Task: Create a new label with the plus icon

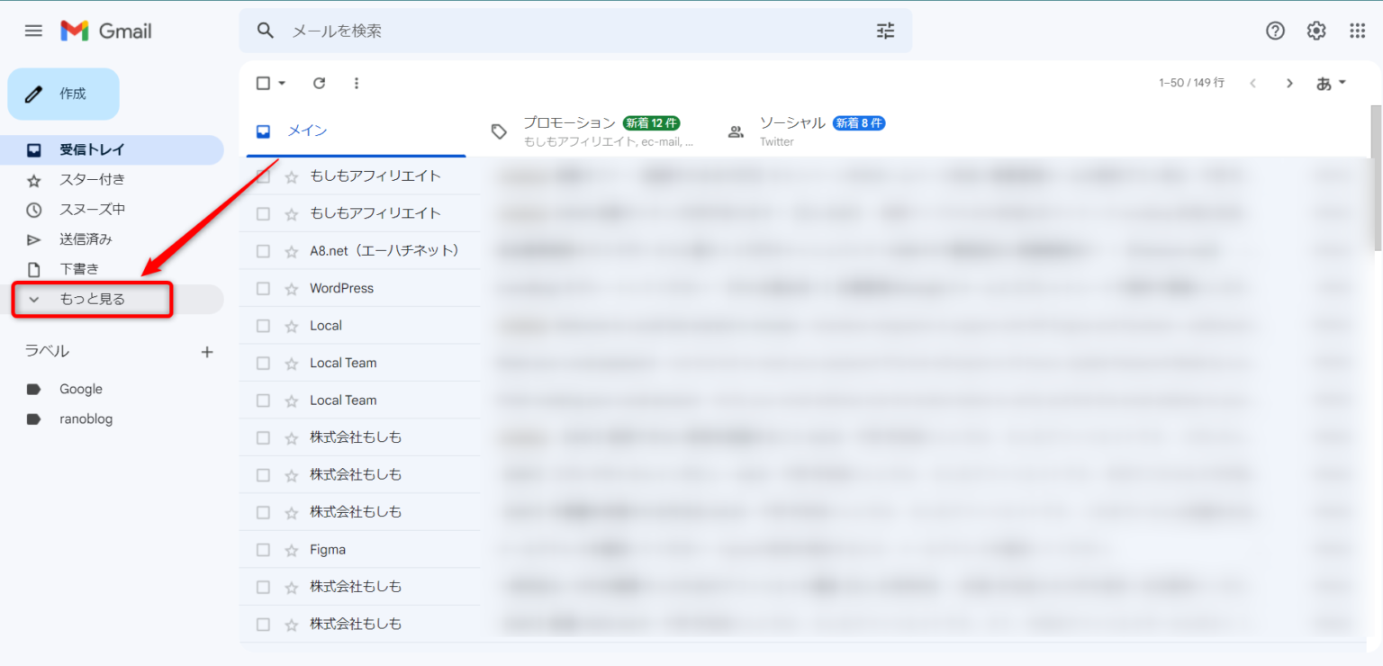Action: [207, 351]
